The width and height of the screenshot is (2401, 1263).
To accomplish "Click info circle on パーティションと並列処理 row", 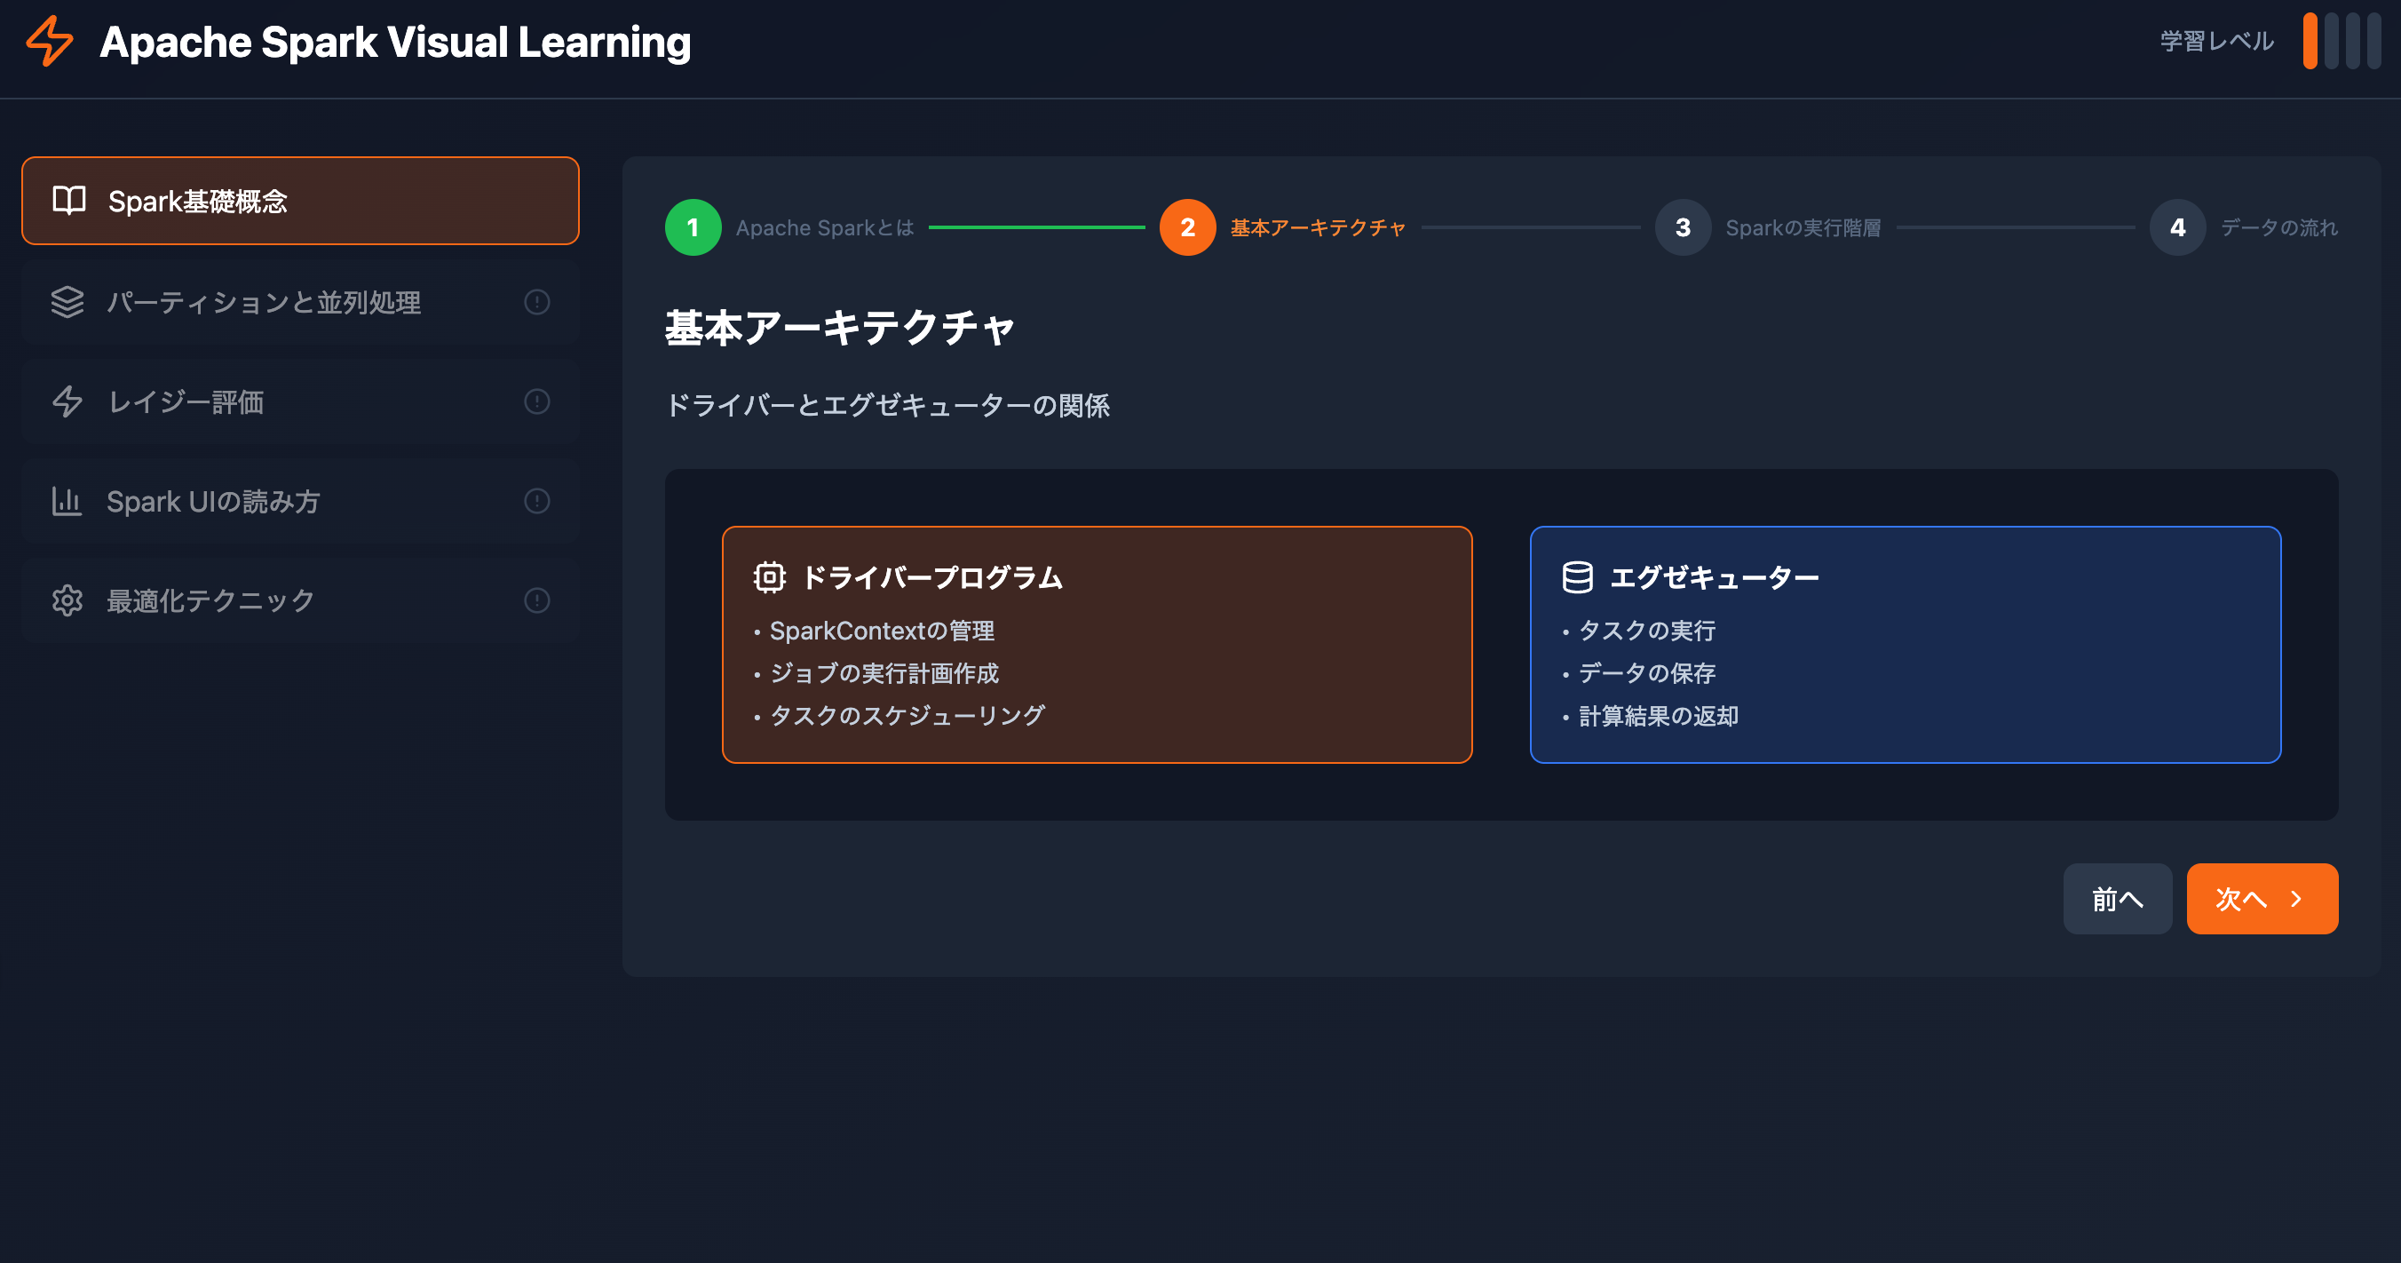I will (x=537, y=302).
